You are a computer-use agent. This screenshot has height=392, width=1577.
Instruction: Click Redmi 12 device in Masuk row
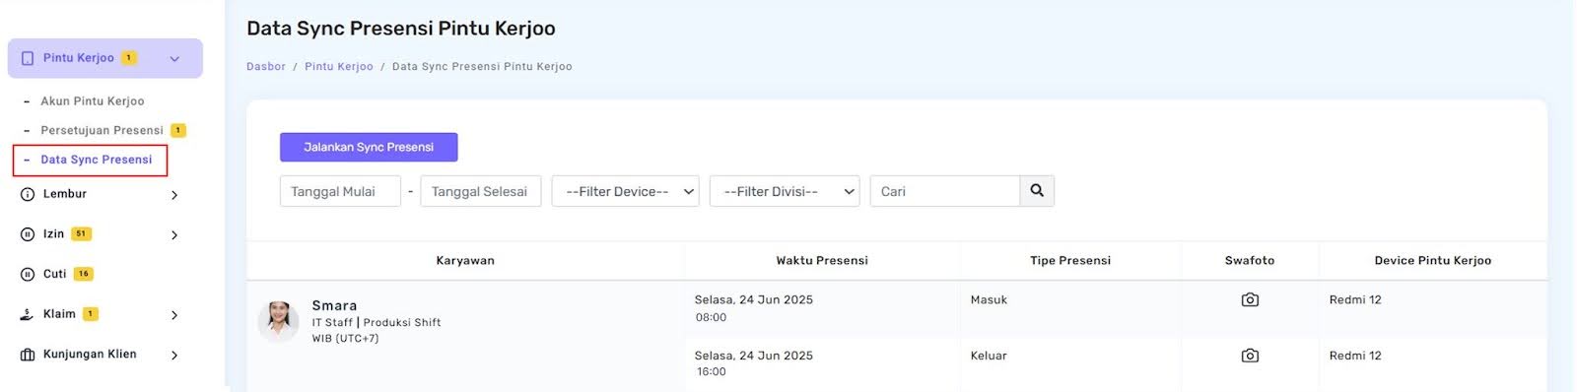1355,300
